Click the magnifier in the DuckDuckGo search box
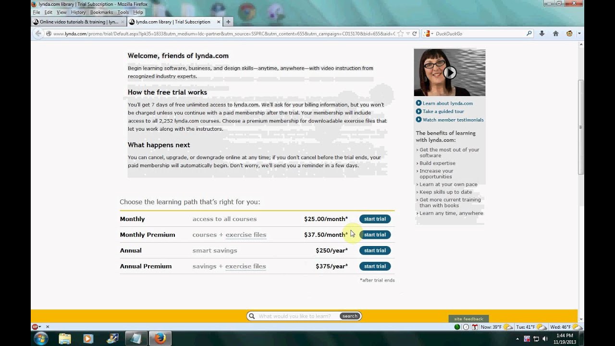 529,34
